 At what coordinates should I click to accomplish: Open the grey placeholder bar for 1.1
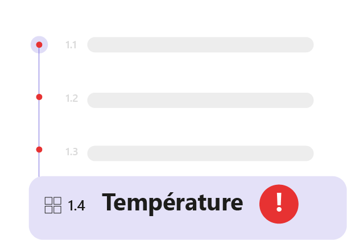200,44
